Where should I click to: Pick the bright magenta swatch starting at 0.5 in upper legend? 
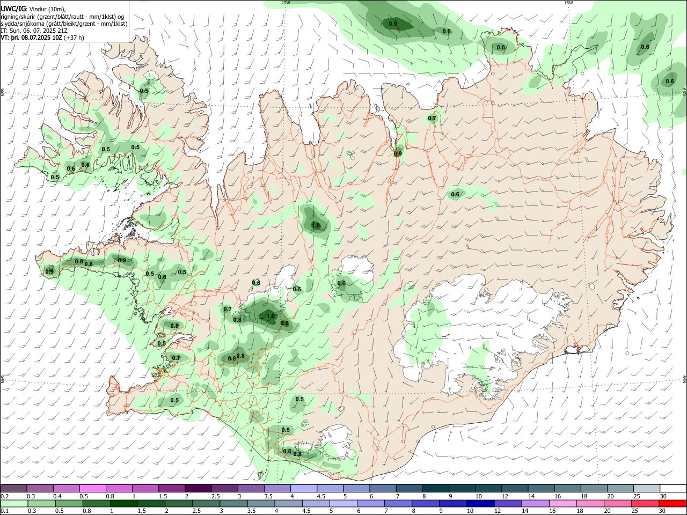coord(93,488)
